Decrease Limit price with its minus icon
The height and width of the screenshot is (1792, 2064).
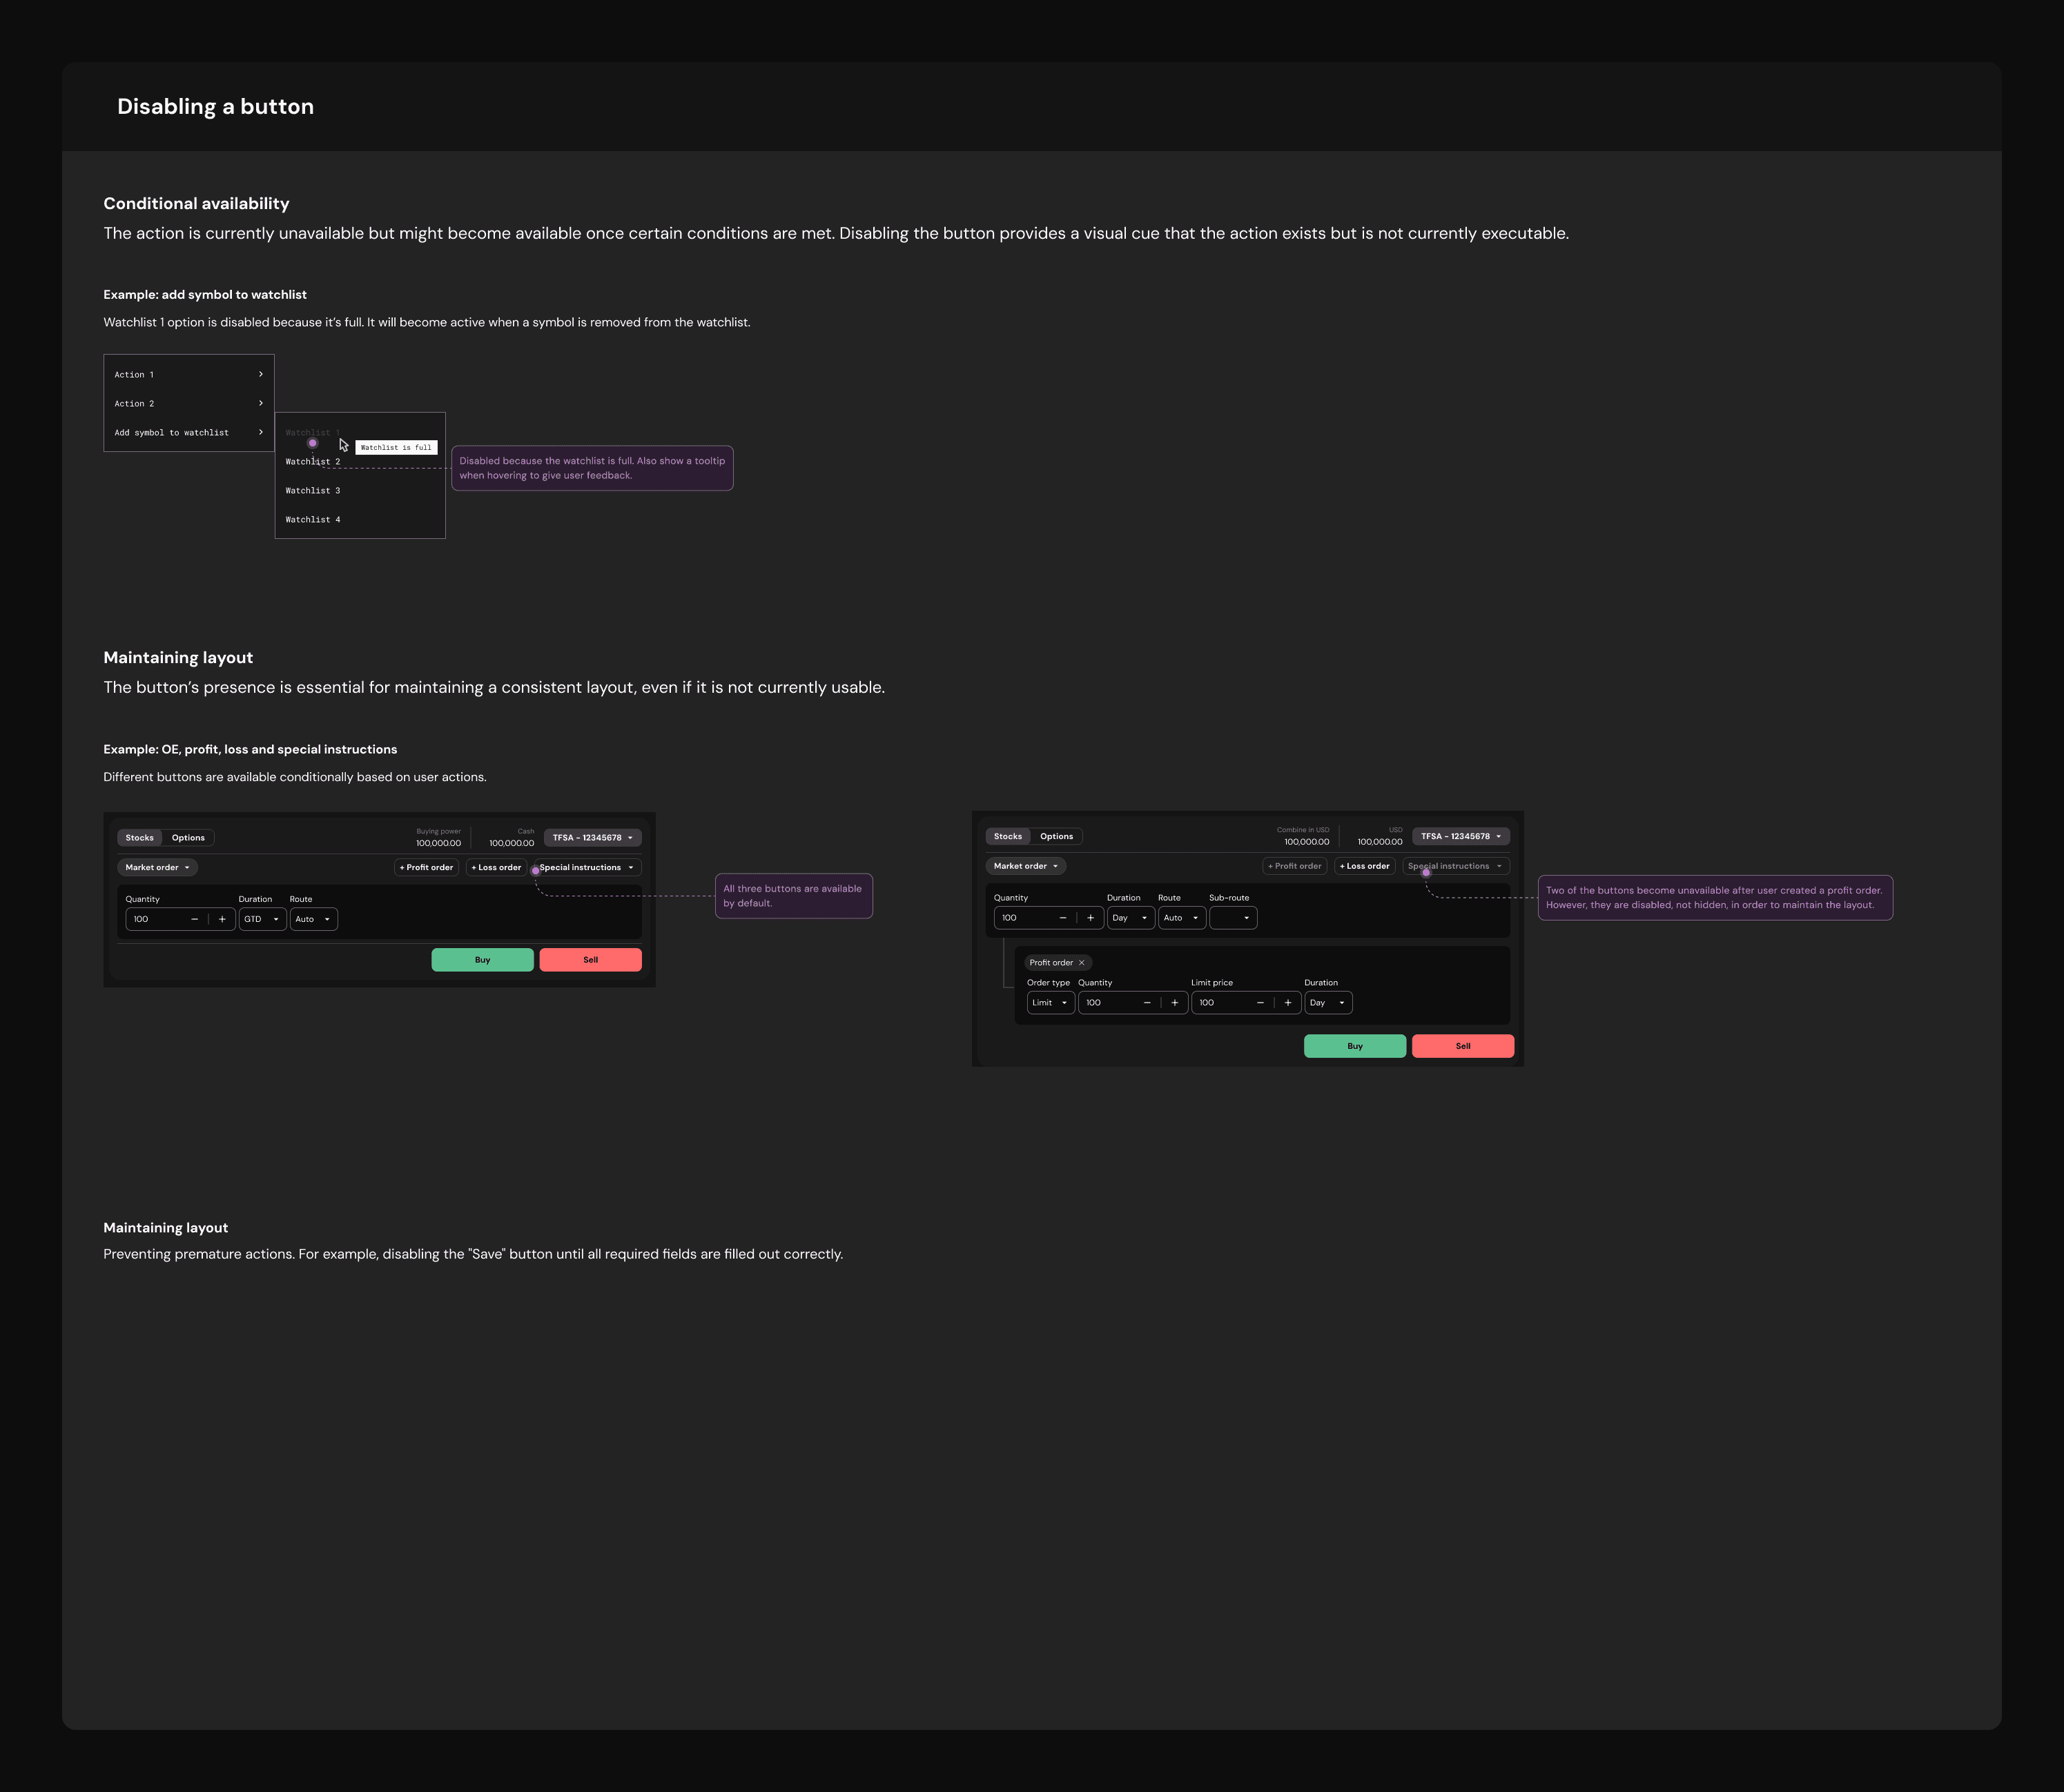click(1260, 1002)
